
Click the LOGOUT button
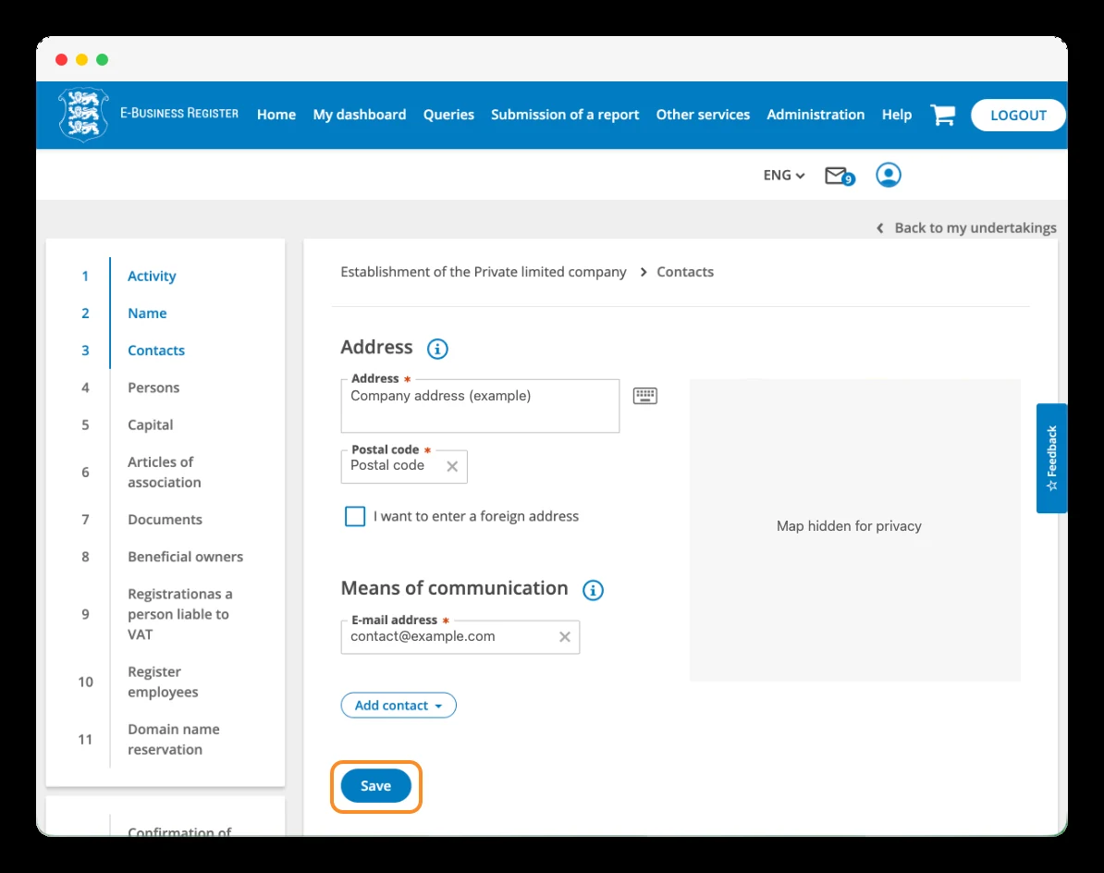(1018, 116)
